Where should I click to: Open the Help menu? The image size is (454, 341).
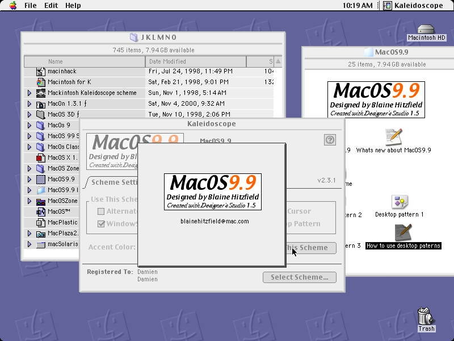[x=73, y=6]
